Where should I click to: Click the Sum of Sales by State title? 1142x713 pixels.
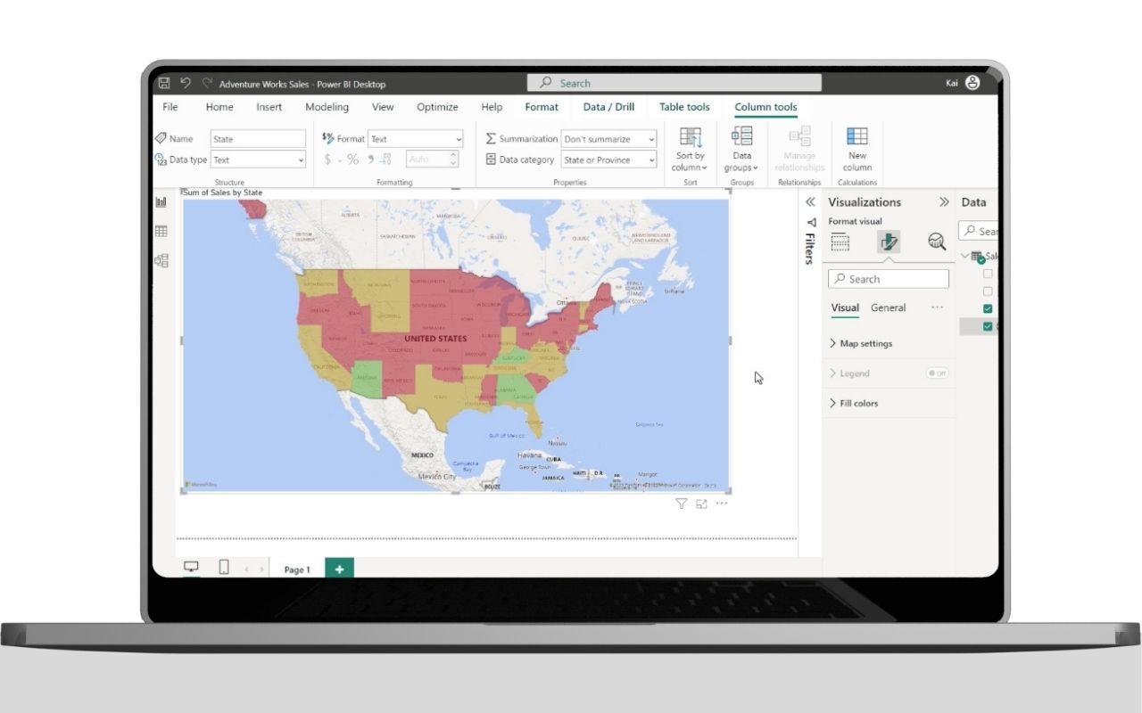pos(223,193)
